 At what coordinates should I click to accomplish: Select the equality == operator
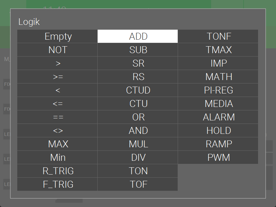[58, 117]
